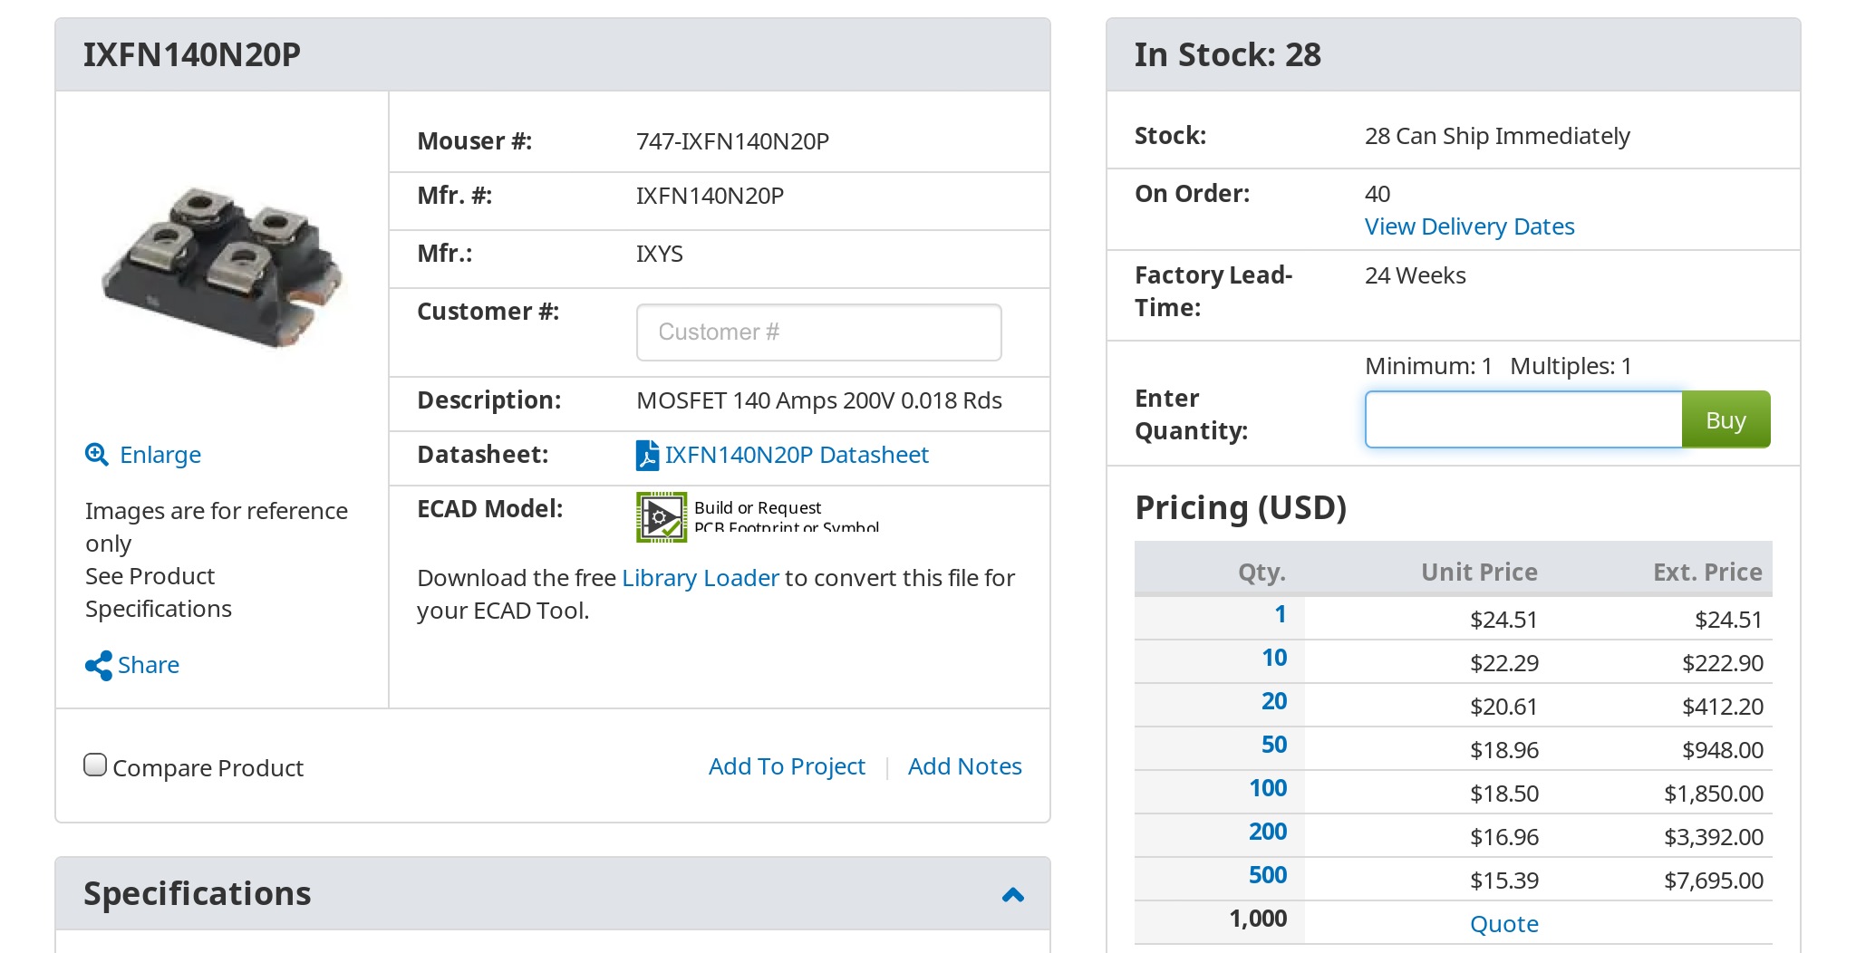Click the Enlarge magnifier icon

97,455
